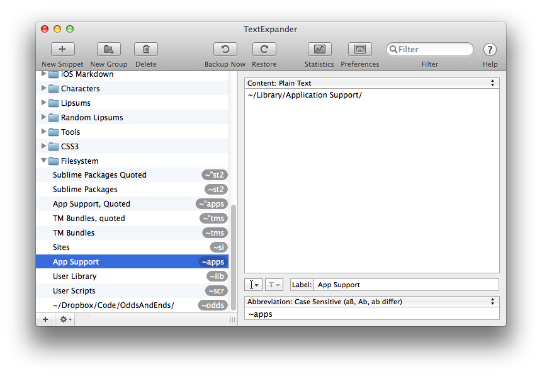Click the Help question mark button
This screenshot has height=376, width=542.
(490, 50)
